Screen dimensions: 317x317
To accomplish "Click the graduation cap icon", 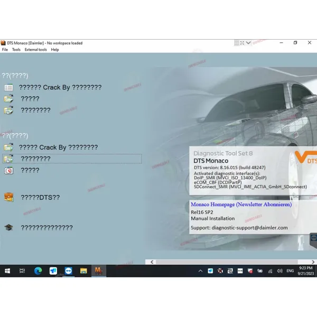I will [8, 228].
